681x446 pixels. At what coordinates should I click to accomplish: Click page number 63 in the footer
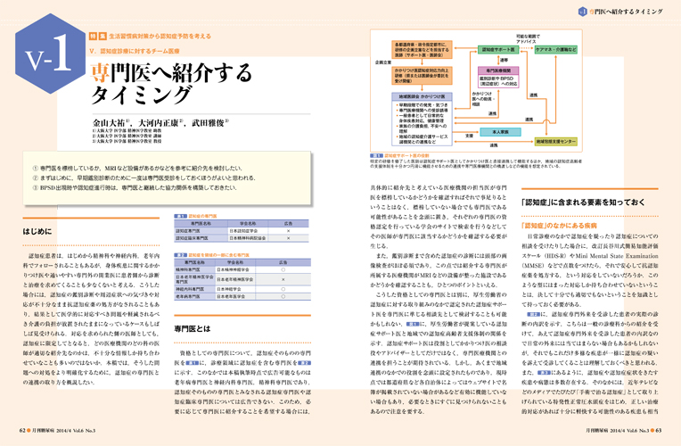[659, 431]
